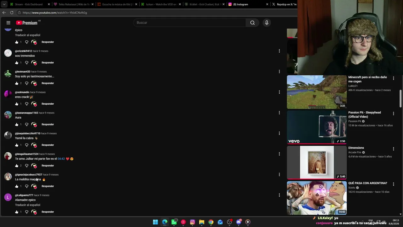Jump to timestamp 04:42 in comment
Screen dimensions: 403x227
click(x=61, y=159)
